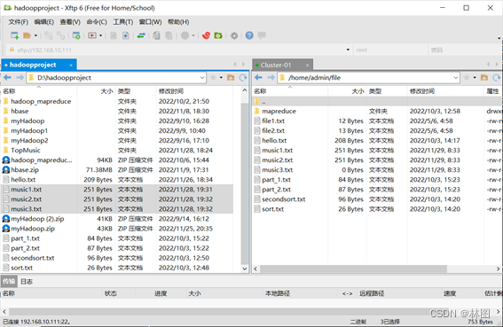The width and height of the screenshot is (503, 327).
Task: Sort local files by 大小 column
Action: (x=96, y=91)
